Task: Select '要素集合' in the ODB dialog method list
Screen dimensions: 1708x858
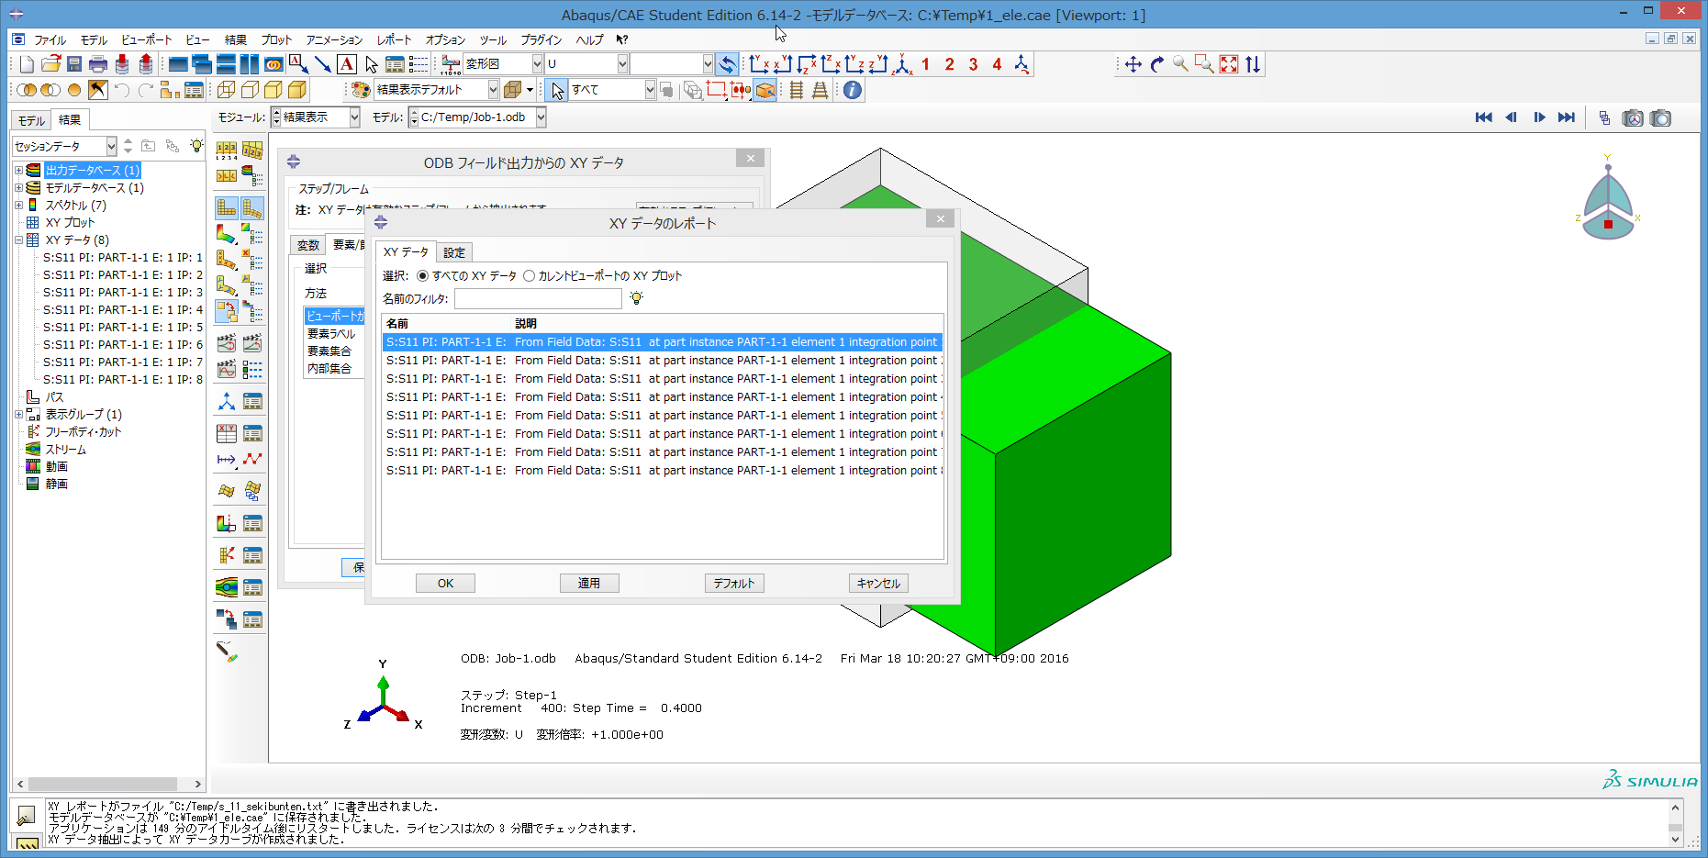Action: pos(329,351)
